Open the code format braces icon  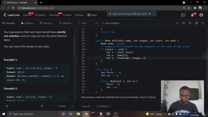[x=183, y=23]
